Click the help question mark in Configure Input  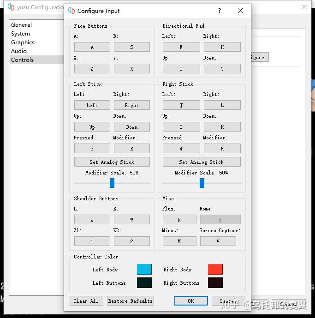(x=220, y=11)
